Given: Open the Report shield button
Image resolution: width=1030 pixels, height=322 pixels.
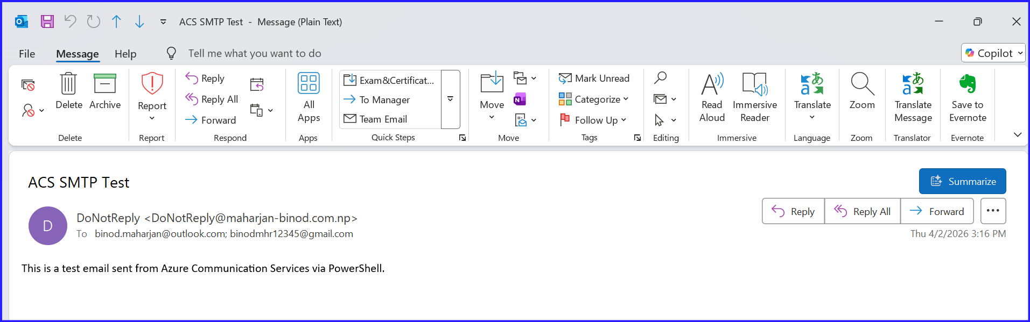Looking at the screenshot, I should pyautogui.click(x=152, y=97).
